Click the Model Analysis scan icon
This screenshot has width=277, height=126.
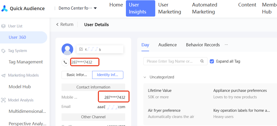[3, 100]
